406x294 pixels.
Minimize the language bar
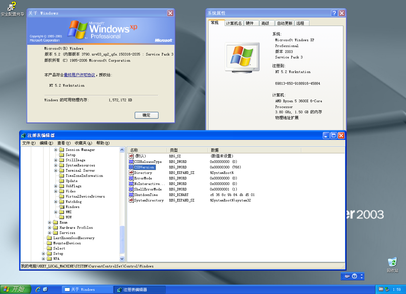[362, 275]
